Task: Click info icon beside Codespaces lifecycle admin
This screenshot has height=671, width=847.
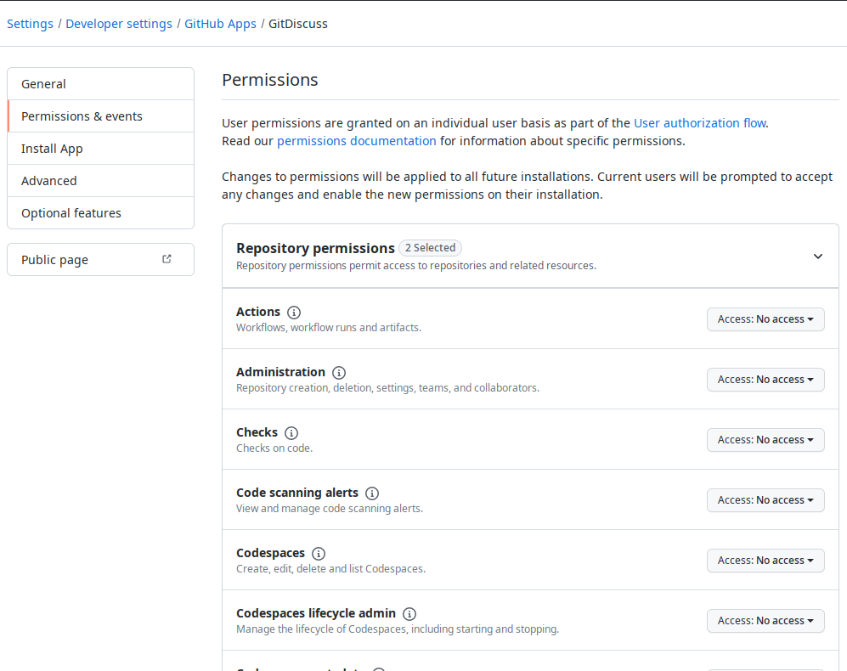Action: click(x=409, y=614)
